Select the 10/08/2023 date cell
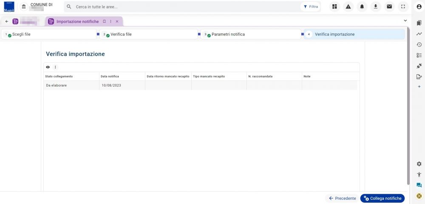This screenshot has height=204, width=425. [122, 85]
